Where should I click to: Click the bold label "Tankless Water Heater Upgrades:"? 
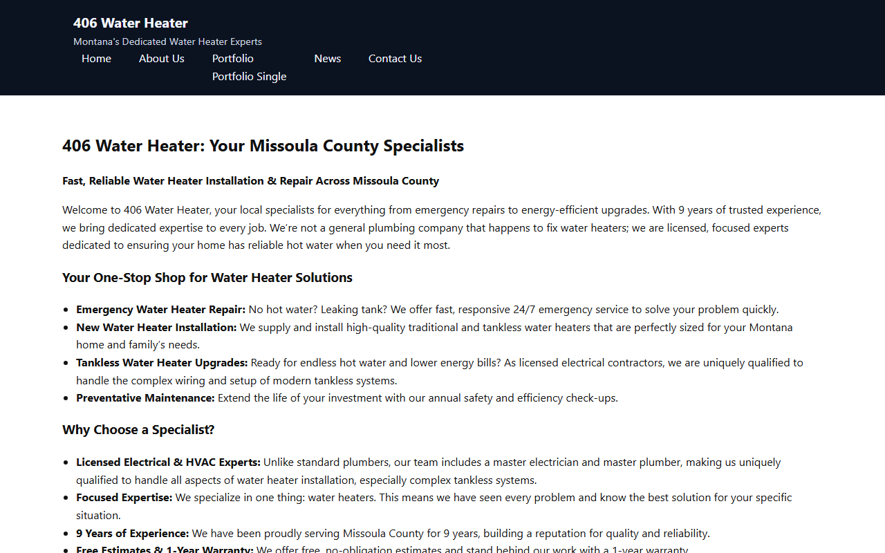162,362
